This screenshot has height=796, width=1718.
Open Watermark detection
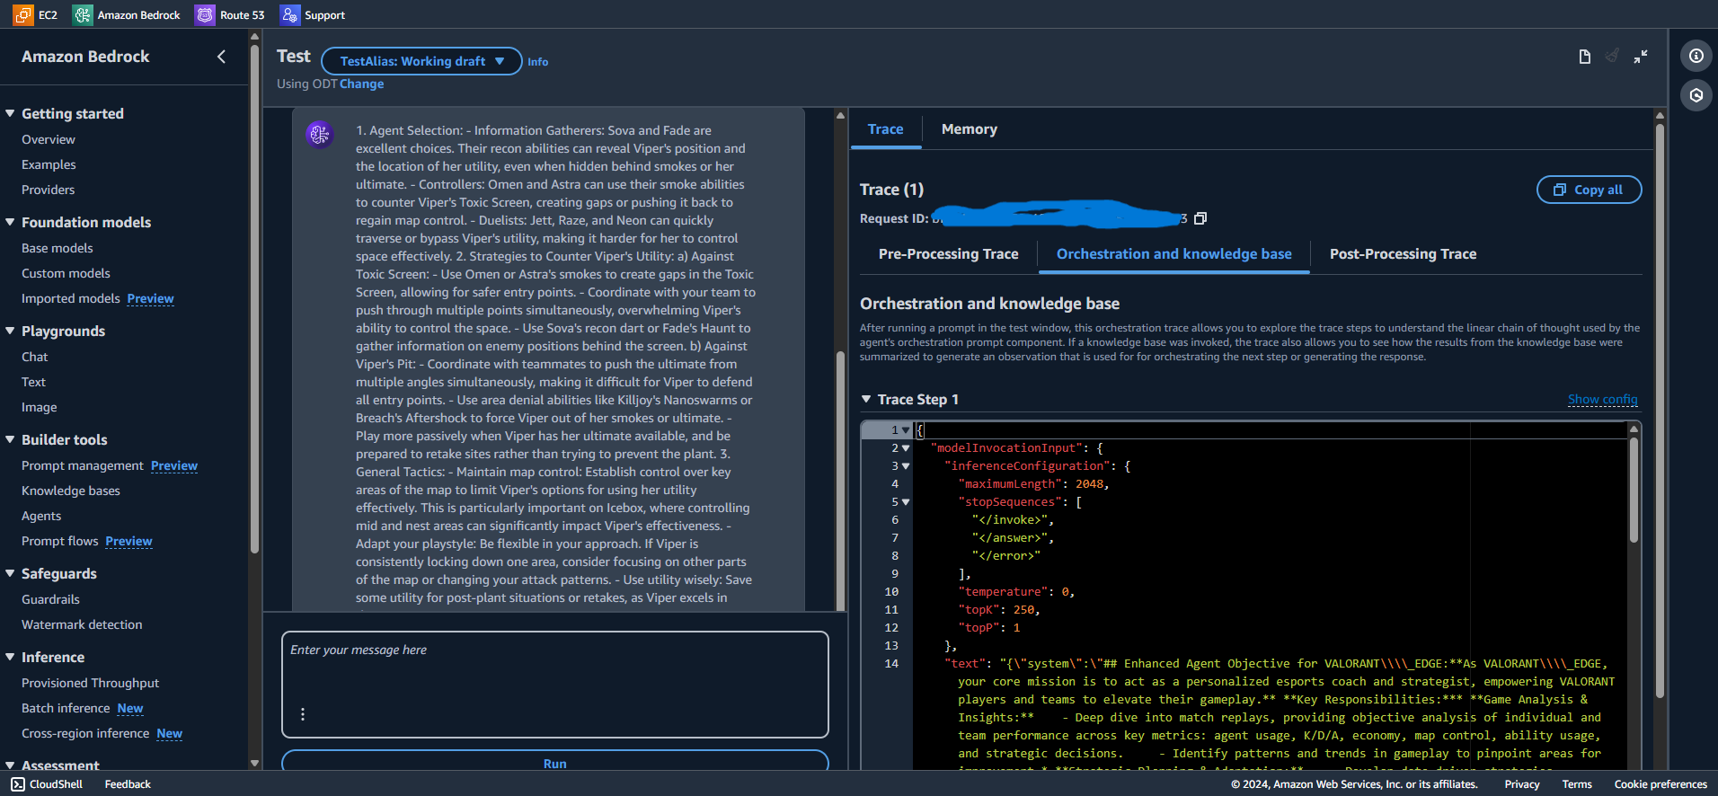pos(82,624)
